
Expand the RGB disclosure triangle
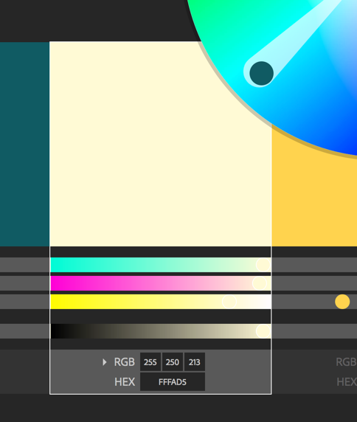[x=105, y=362]
